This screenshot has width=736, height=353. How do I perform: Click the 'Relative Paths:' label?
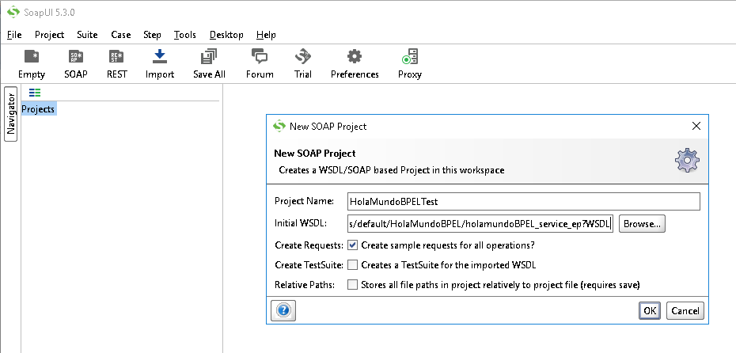point(304,284)
